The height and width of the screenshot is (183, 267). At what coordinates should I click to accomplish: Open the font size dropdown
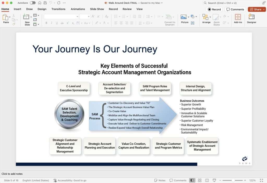(x=88, y=17)
